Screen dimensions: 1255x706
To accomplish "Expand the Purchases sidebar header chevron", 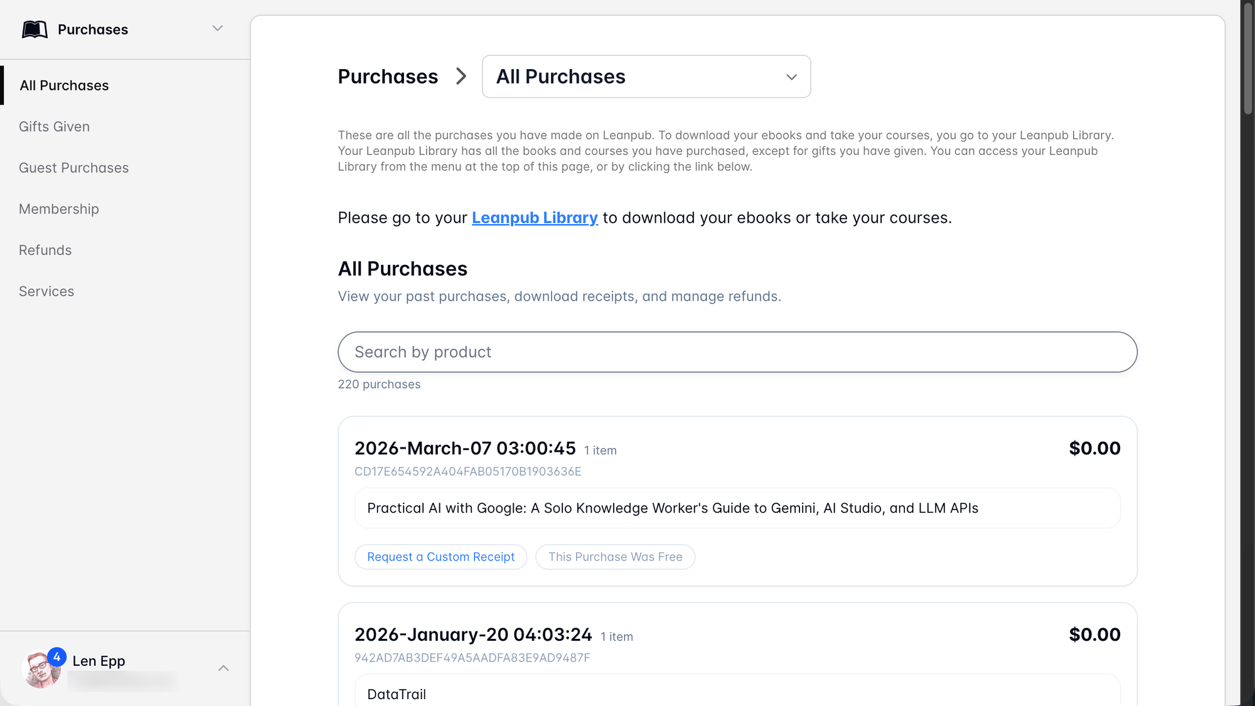I will pyautogui.click(x=217, y=28).
